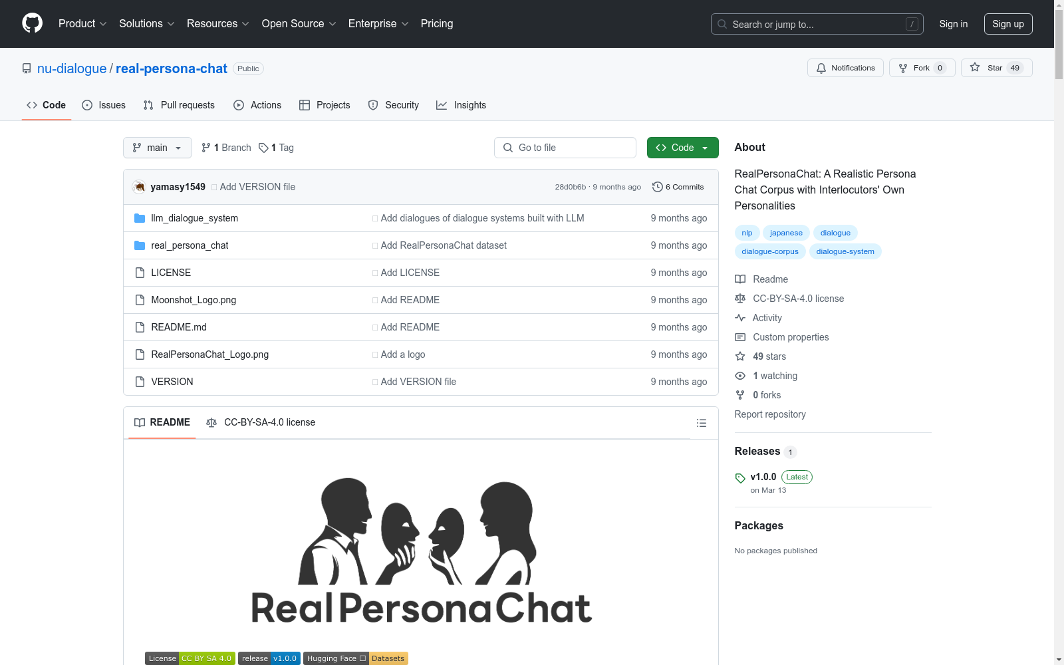Click the Report repository link
The image size is (1064, 665).
tap(770, 414)
